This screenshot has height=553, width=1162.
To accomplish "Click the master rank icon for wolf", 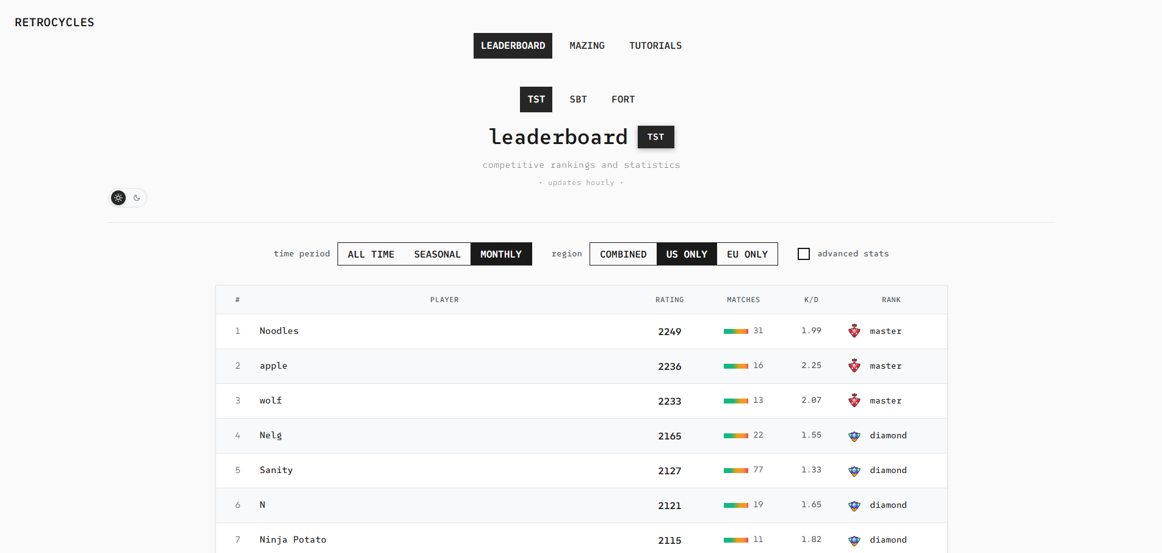I will (854, 400).
